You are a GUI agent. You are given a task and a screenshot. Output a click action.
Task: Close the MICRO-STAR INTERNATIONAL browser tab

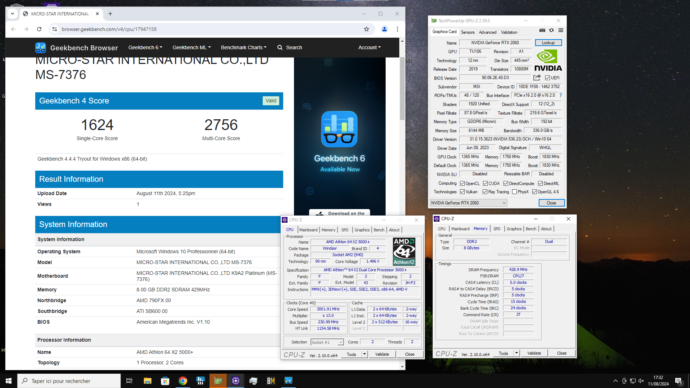pyautogui.click(x=97, y=14)
